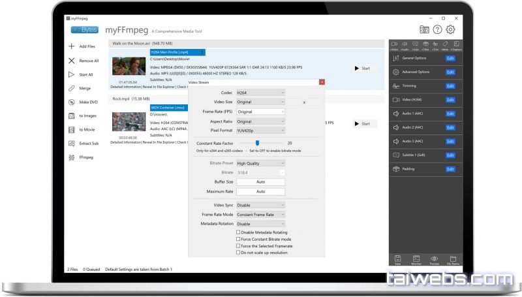Edit Audio 2 (AAC) stream
The image size is (522, 297).
coord(450,127)
